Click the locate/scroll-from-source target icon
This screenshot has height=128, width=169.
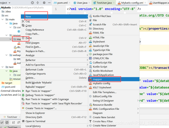(32, 3)
